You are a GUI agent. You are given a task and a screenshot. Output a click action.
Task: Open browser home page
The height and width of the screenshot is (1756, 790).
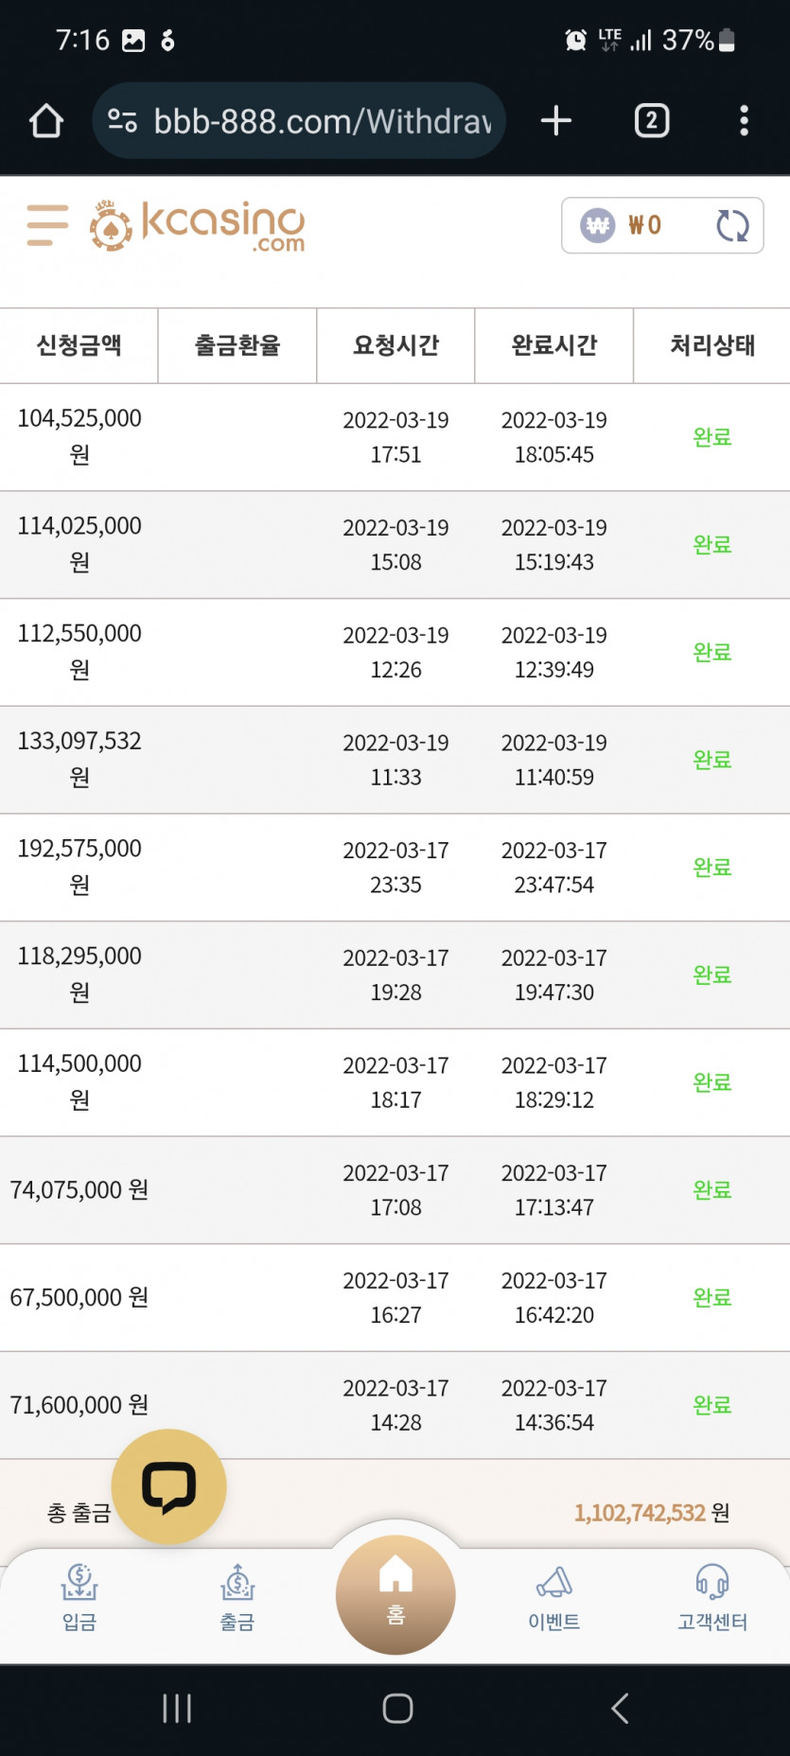(45, 121)
